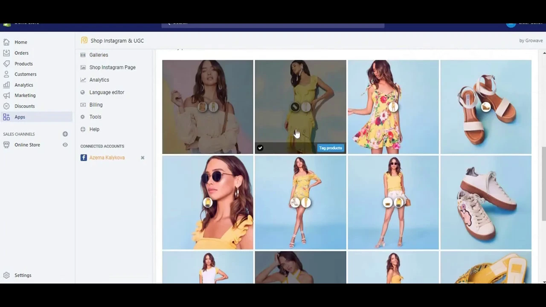Click the link icon on the yellow ruffle dress photo
The image size is (546, 307).
click(295, 107)
